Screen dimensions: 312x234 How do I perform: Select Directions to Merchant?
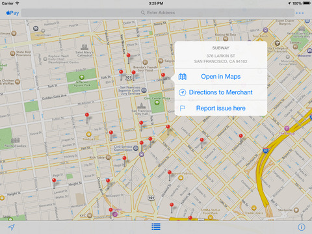point(220,92)
